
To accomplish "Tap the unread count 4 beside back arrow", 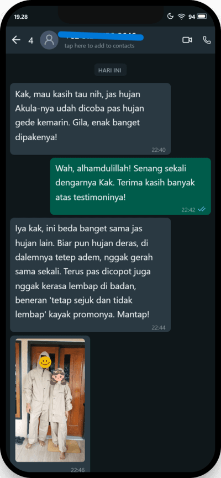I will coord(31,40).
